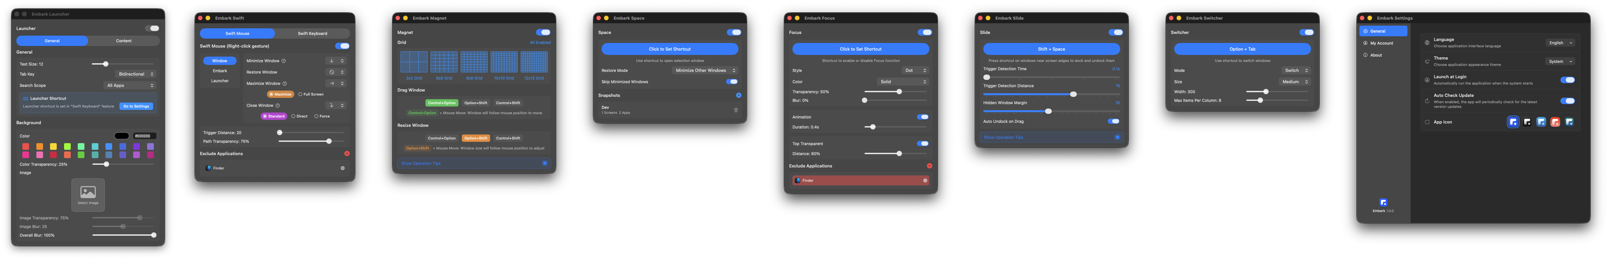Choose the 12x12 Grid layout icon
The width and height of the screenshot is (1609, 260).
click(x=534, y=62)
